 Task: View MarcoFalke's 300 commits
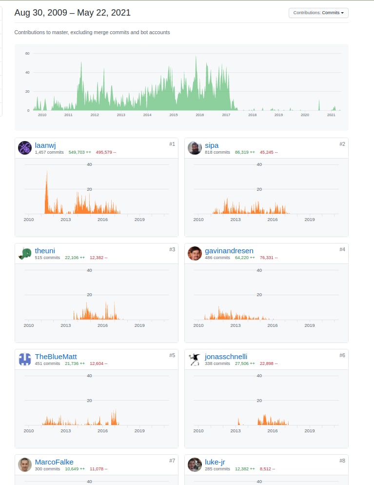47,469
